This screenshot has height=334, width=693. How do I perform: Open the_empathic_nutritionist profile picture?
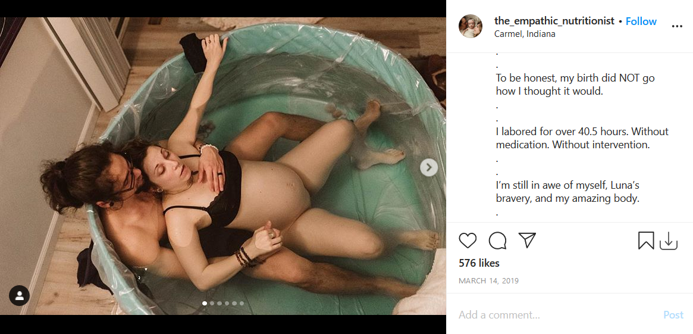pos(471,26)
